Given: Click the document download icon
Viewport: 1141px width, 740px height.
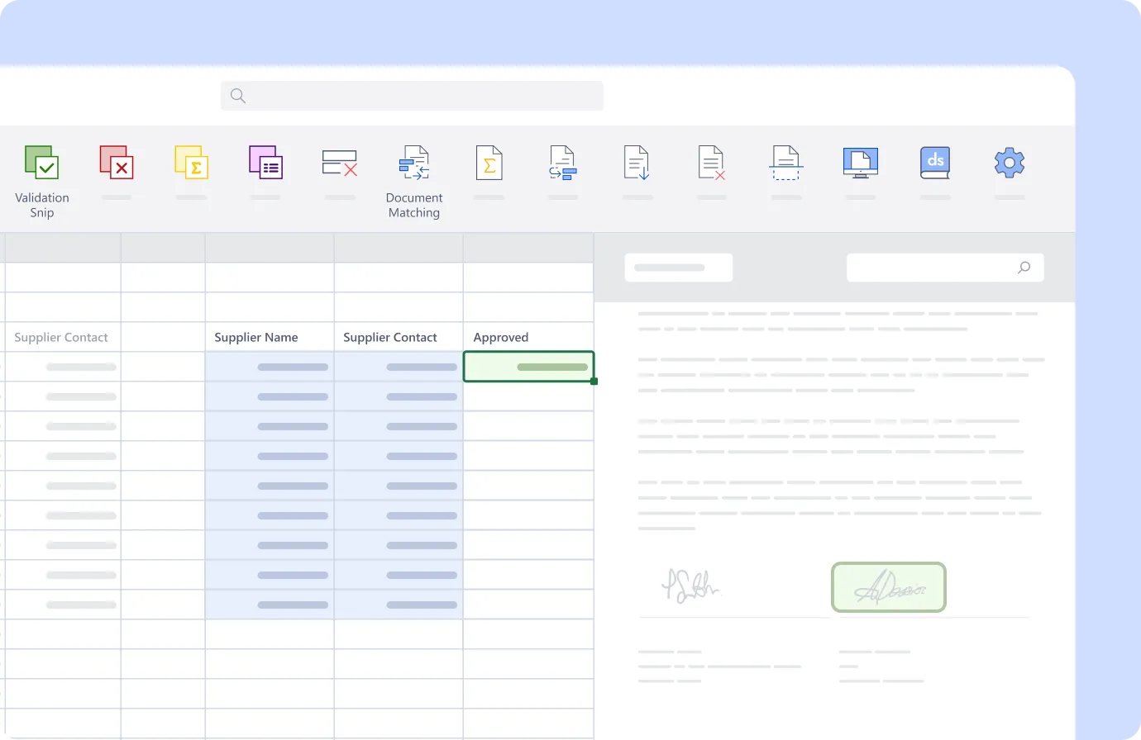Looking at the screenshot, I should tap(637, 163).
